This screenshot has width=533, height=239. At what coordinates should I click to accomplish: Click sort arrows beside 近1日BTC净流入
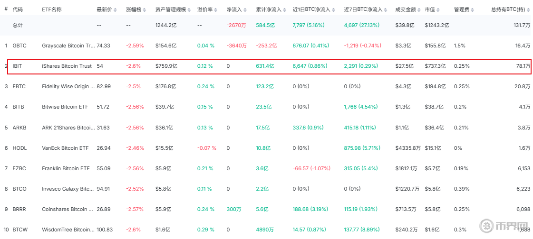334,9
